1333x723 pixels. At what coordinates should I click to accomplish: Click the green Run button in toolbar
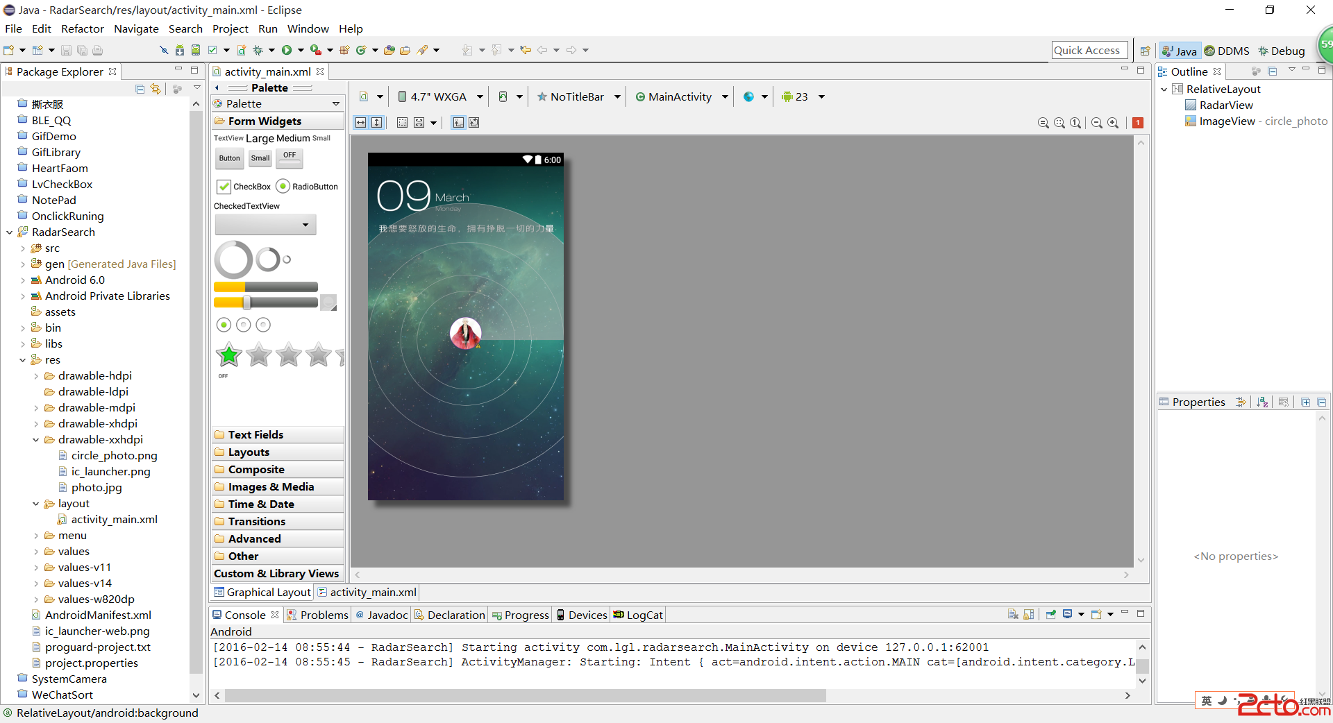click(287, 50)
